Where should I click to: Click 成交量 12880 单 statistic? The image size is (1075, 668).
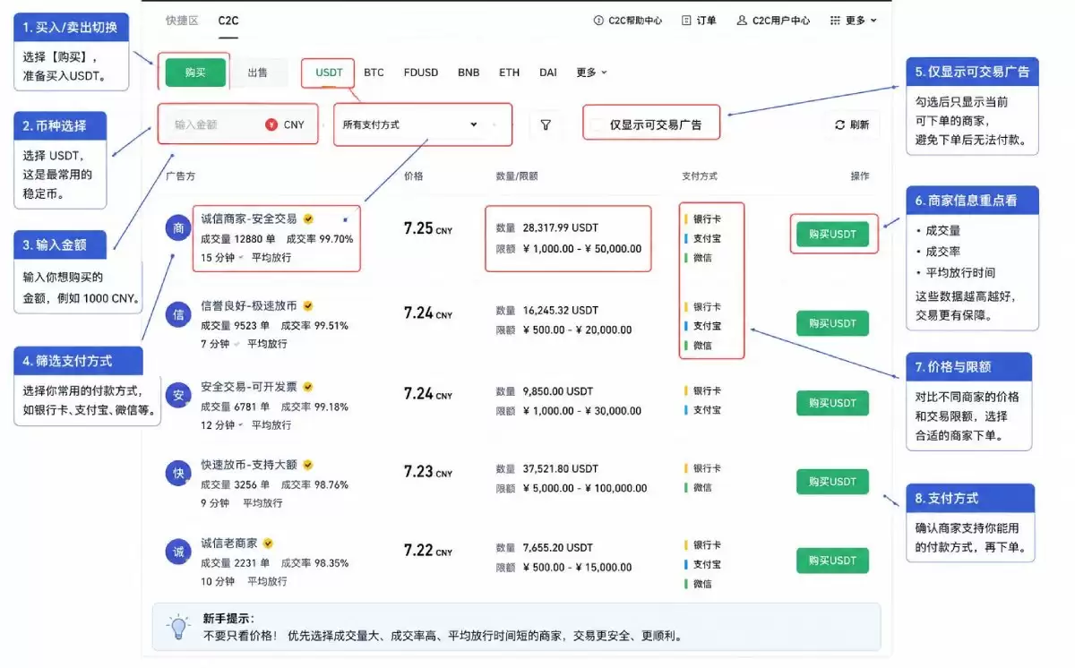coord(238,239)
